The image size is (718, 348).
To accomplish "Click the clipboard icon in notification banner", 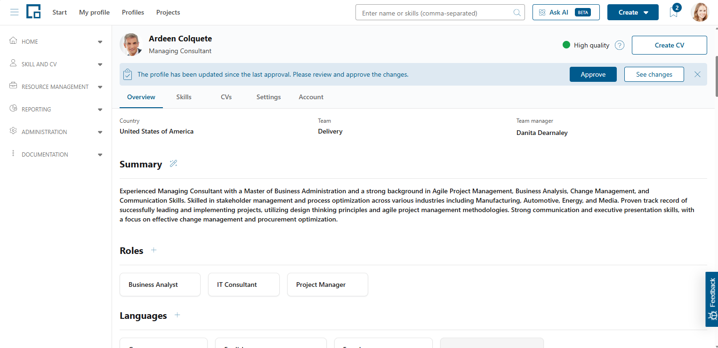I will (x=127, y=74).
